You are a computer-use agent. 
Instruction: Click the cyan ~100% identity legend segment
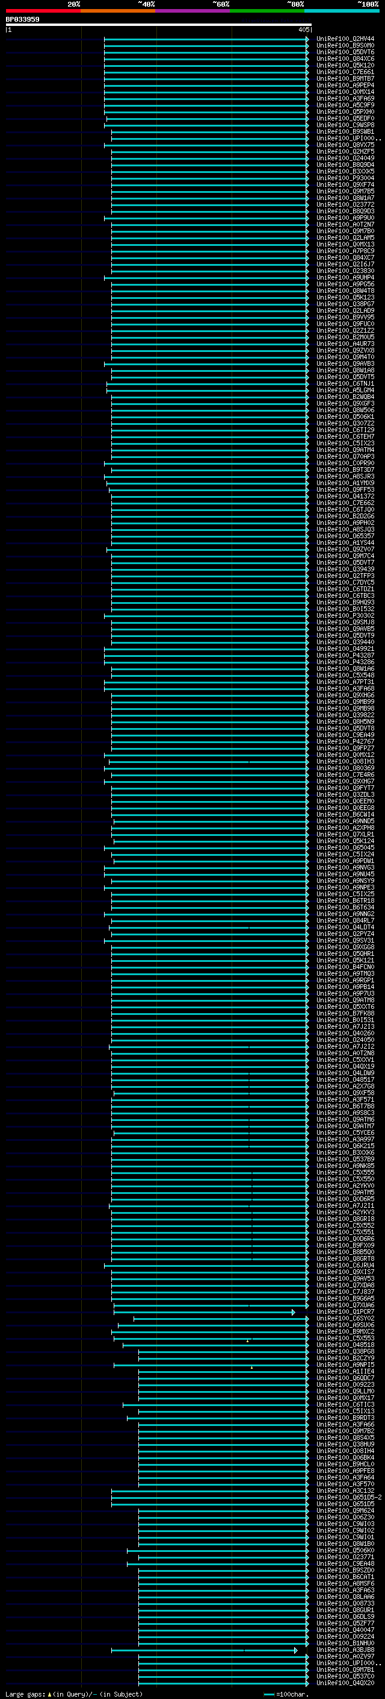coord(342,11)
